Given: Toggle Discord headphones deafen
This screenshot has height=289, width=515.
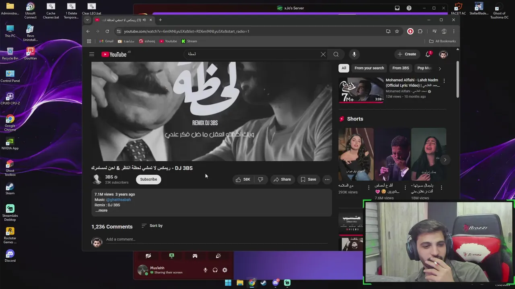Looking at the screenshot, I should click(x=215, y=270).
